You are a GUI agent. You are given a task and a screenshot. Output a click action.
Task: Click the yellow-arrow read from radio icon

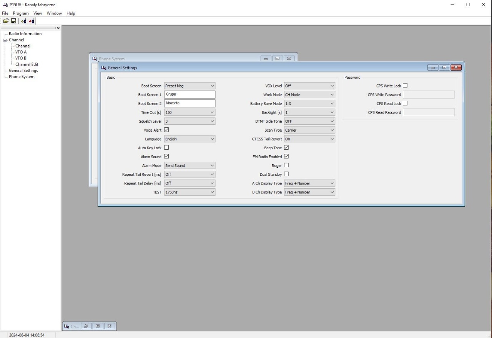[24, 21]
